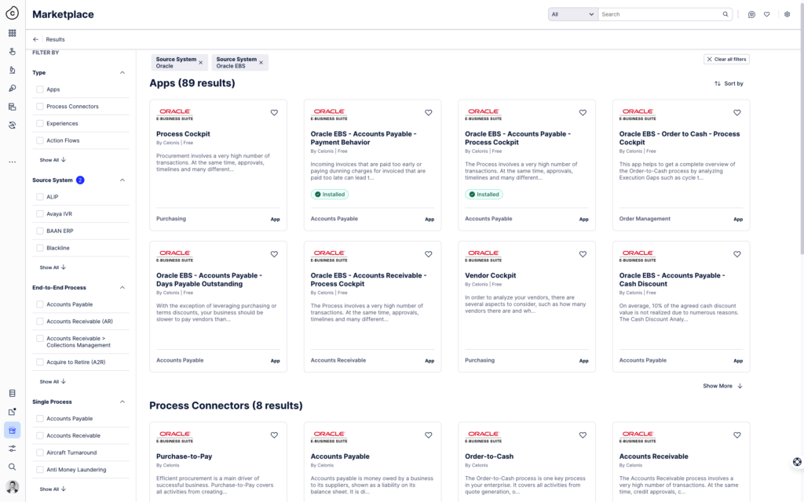Viewport: 804px width, 502px height.
Task: Open the Sort by menu
Action: pyautogui.click(x=729, y=83)
